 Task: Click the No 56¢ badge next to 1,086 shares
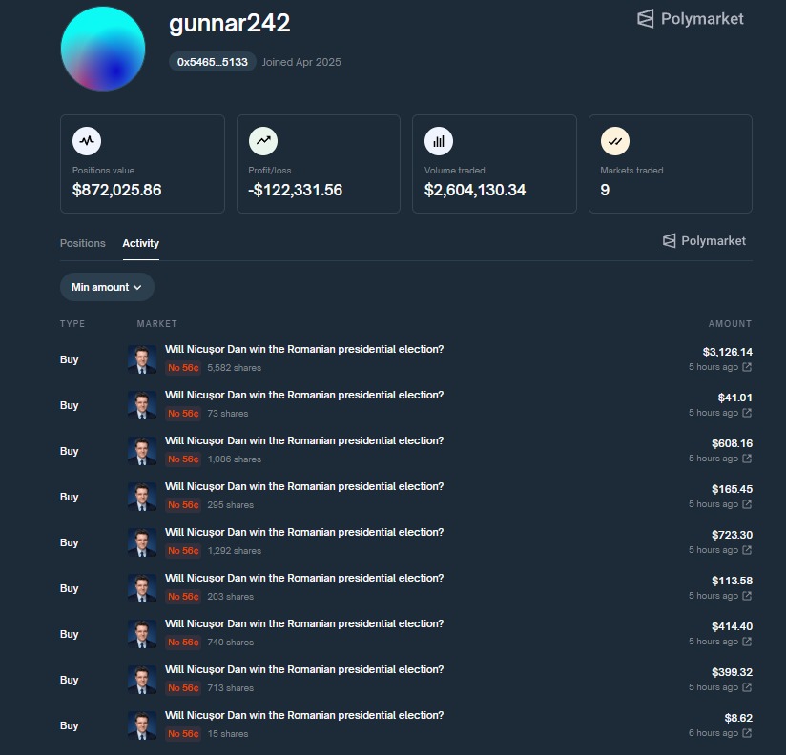[x=183, y=459]
